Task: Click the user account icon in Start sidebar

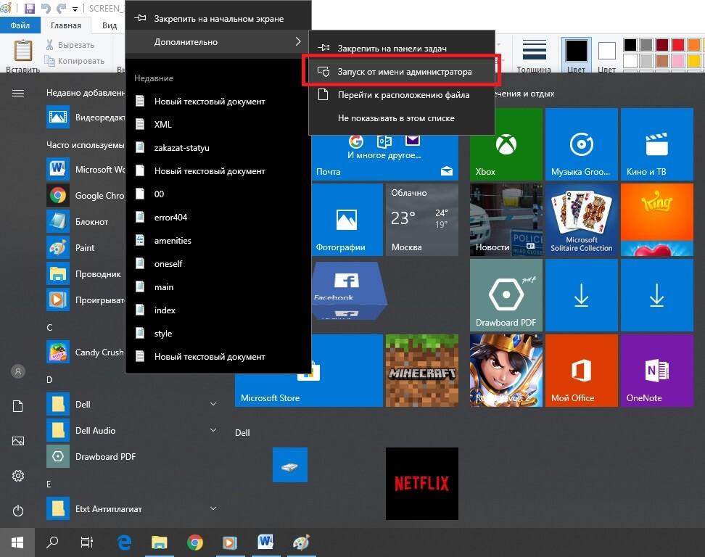Action: 18,371
